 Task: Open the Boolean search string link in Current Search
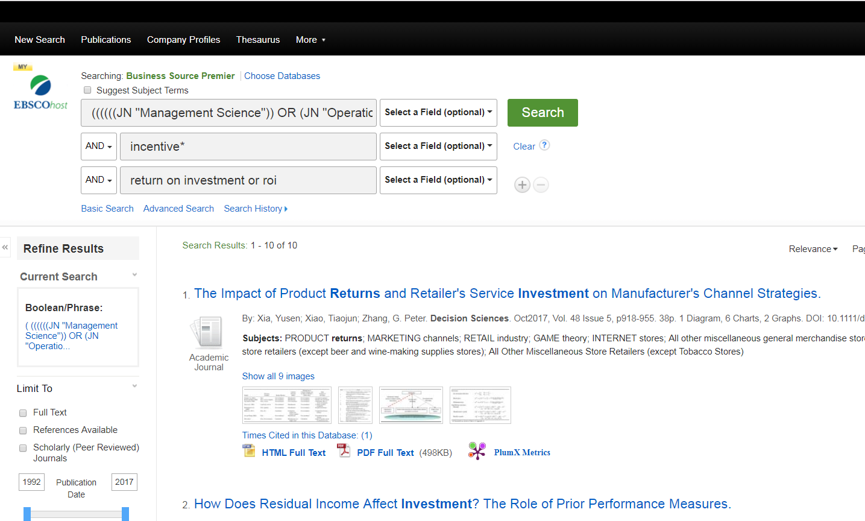point(71,336)
